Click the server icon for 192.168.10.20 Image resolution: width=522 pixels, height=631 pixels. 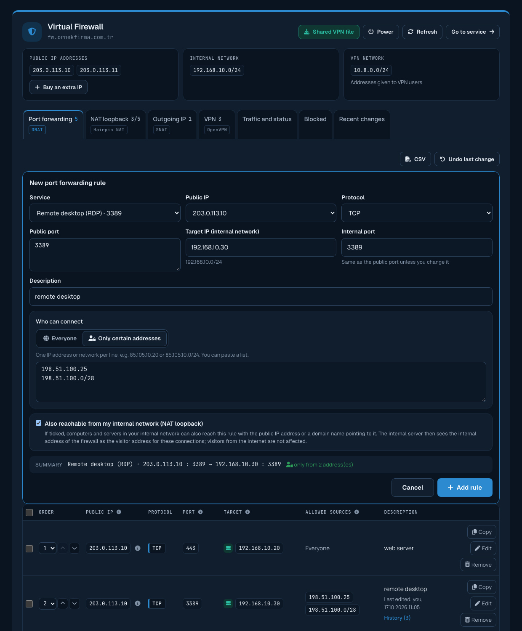pos(228,548)
